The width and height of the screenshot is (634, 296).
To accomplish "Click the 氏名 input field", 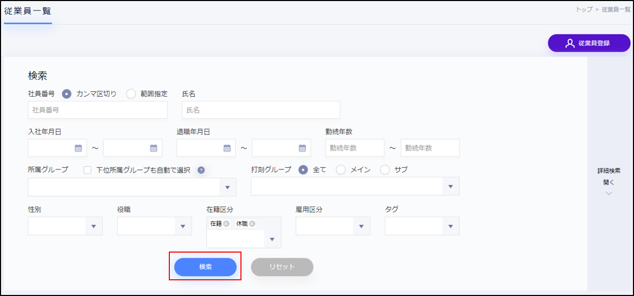I will click(261, 110).
